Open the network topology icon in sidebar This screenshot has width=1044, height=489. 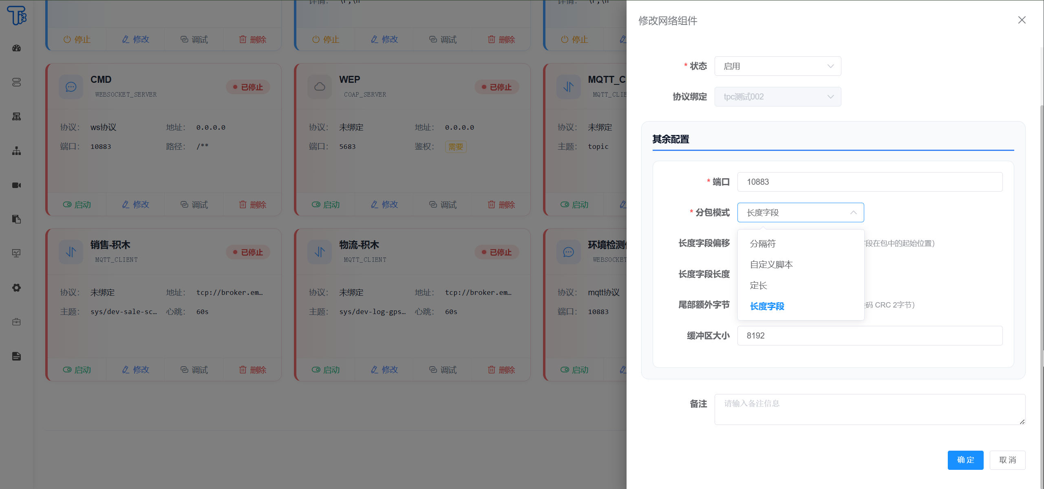coord(16,151)
